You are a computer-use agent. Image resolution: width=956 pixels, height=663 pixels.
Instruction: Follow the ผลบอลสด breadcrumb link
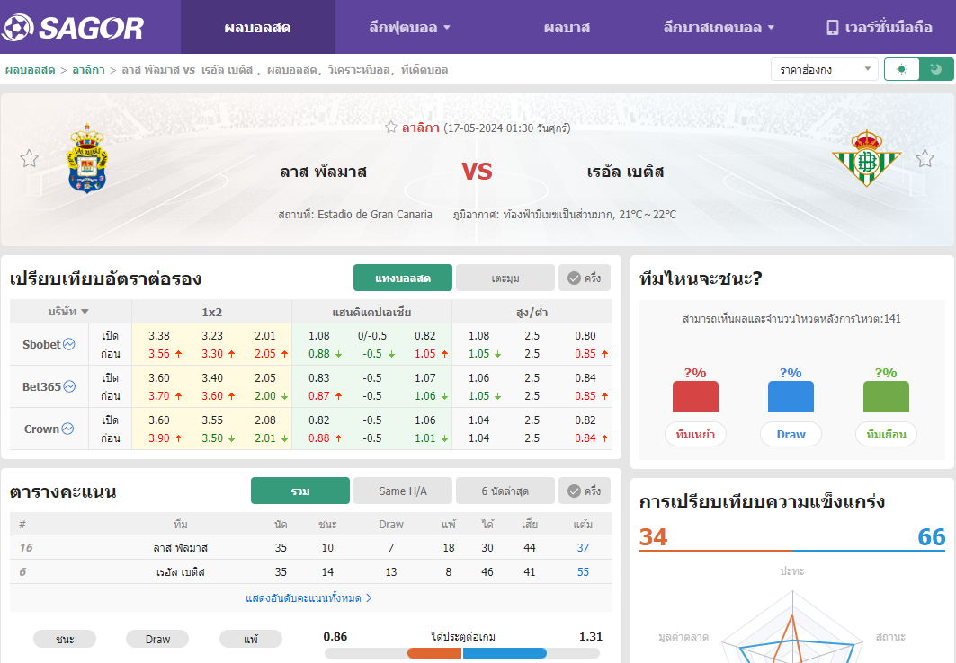[x=31, y=70]
